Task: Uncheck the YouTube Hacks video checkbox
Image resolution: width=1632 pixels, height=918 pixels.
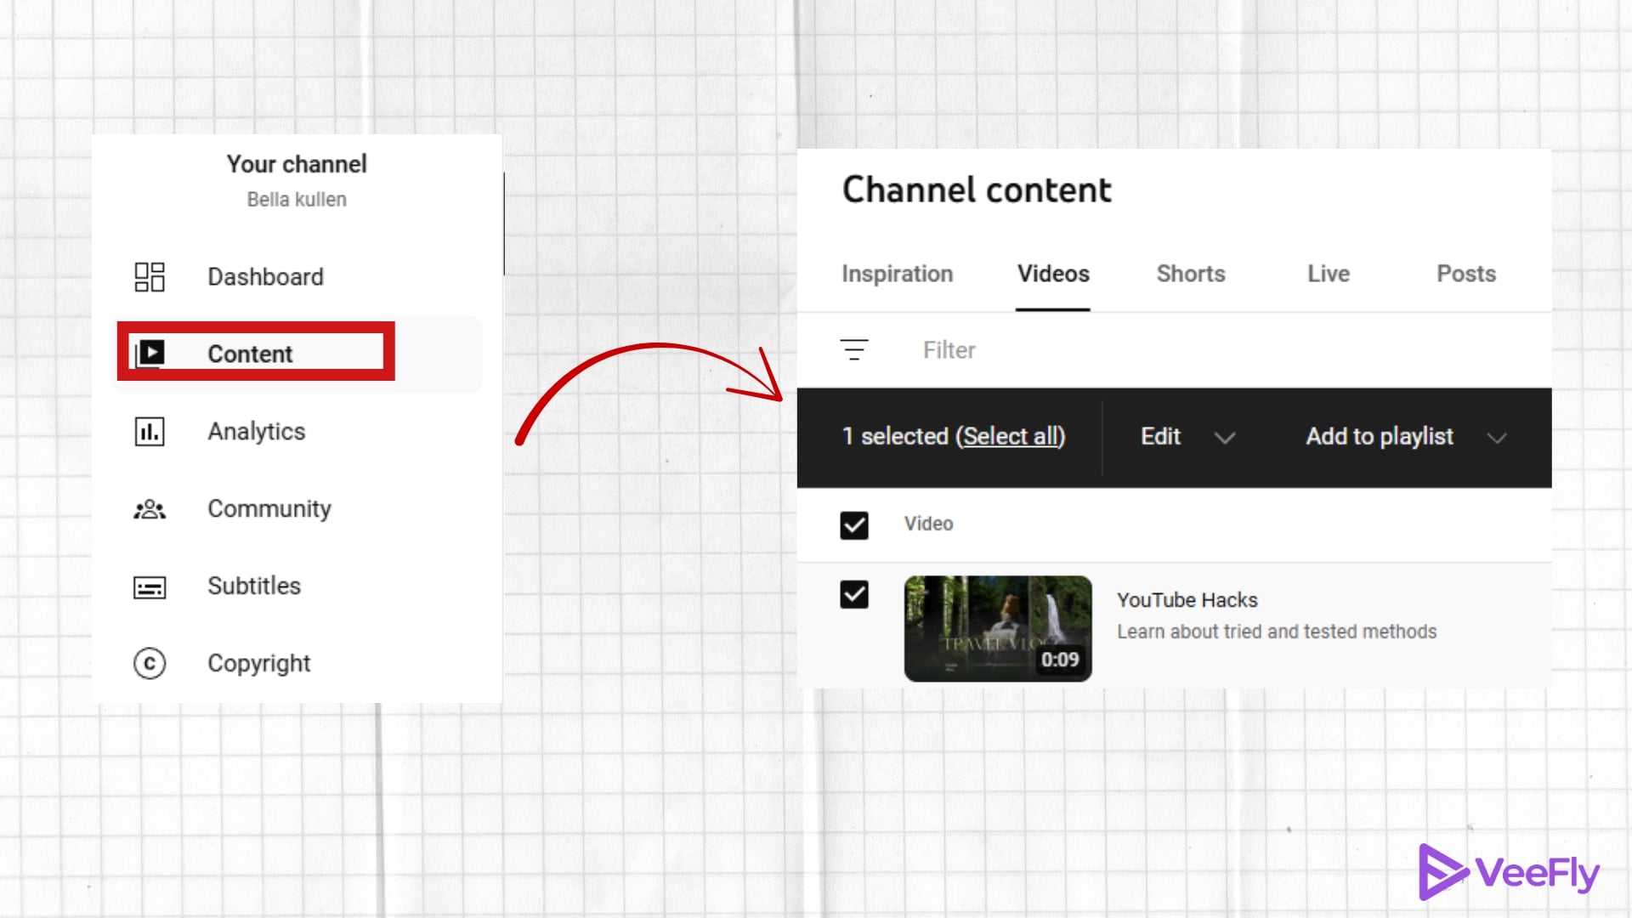Action: [x=853, y=595]
